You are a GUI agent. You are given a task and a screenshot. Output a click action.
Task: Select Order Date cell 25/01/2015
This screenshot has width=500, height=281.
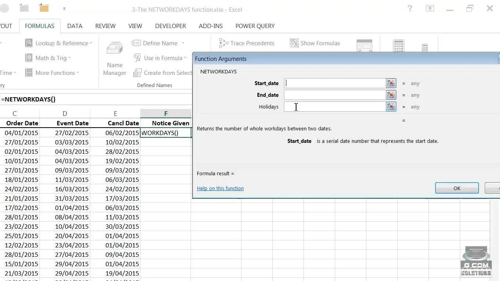coord(20,236)
